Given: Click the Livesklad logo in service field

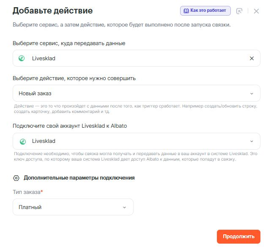Looking at the screenshot, I should click(22, 58).
